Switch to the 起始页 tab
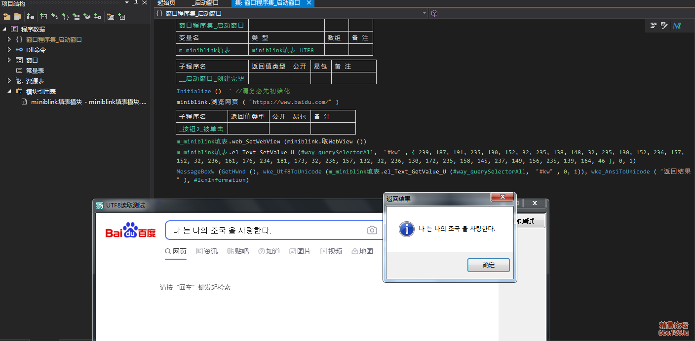 point(166,3)
